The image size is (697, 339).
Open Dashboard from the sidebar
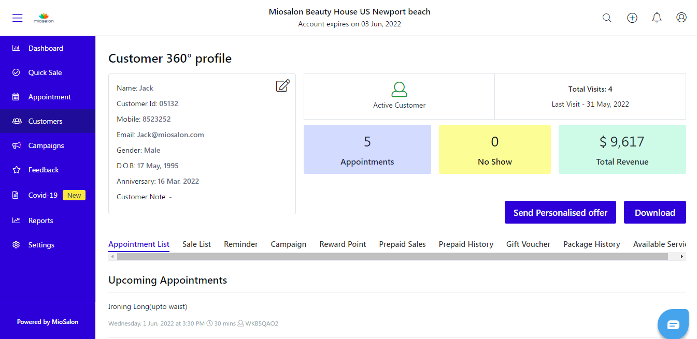(x=46, y=48)
